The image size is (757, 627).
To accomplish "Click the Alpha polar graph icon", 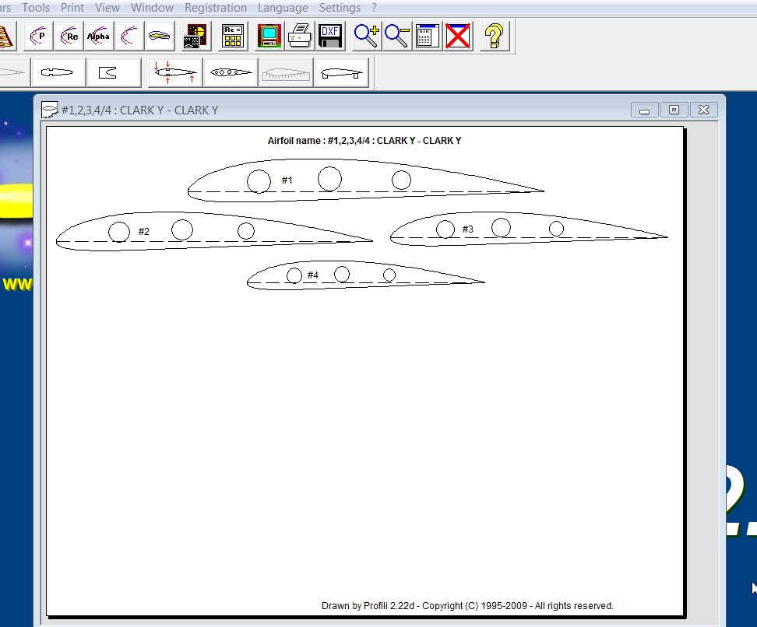I will click(x=99, y=36).
